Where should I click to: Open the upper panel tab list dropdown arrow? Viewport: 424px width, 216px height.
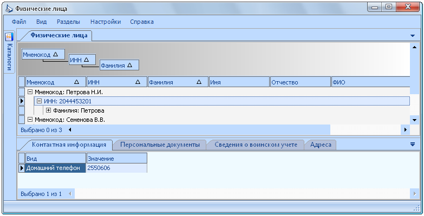[413, 36]
